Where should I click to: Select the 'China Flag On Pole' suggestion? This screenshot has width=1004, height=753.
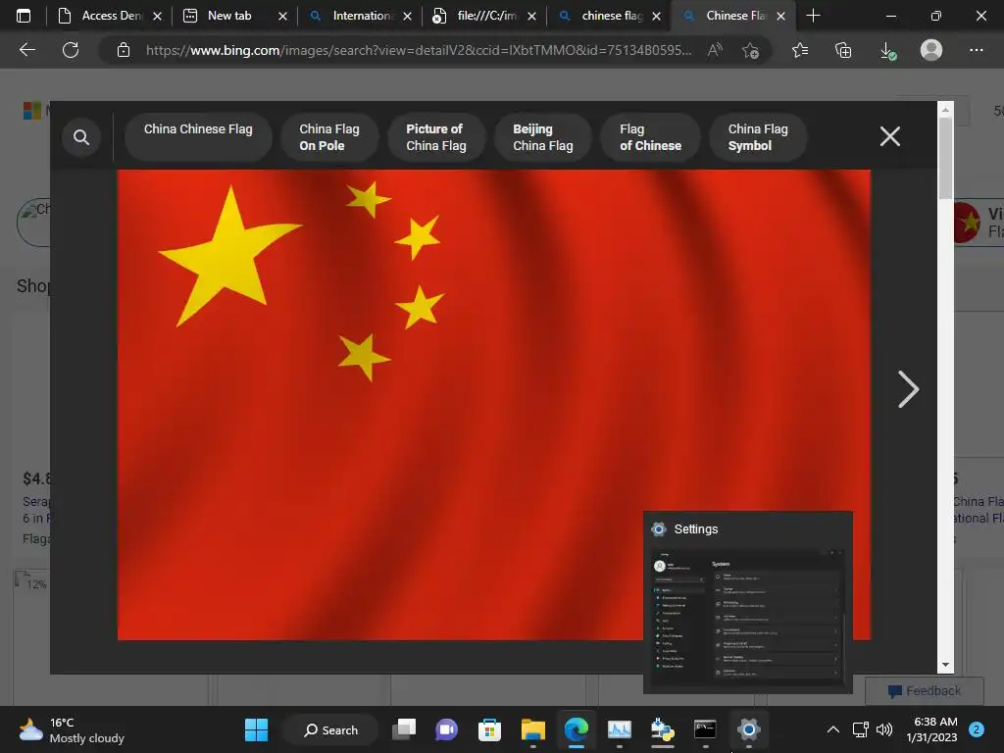(x=329, y=137)
